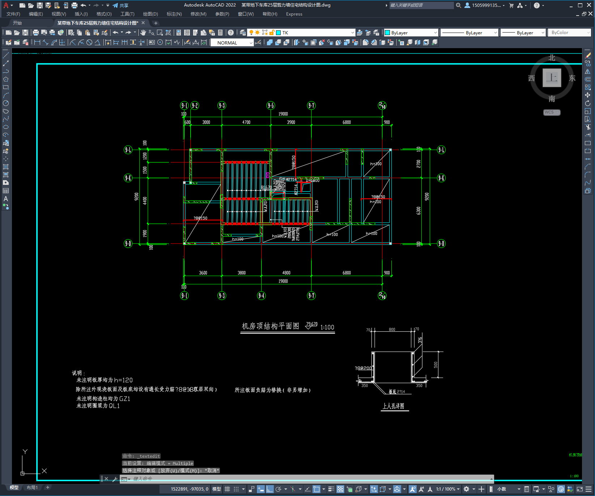This screenshot has width=595, height=496.
Task: Switch to the 开始 tab
Action: coord(17,23)
